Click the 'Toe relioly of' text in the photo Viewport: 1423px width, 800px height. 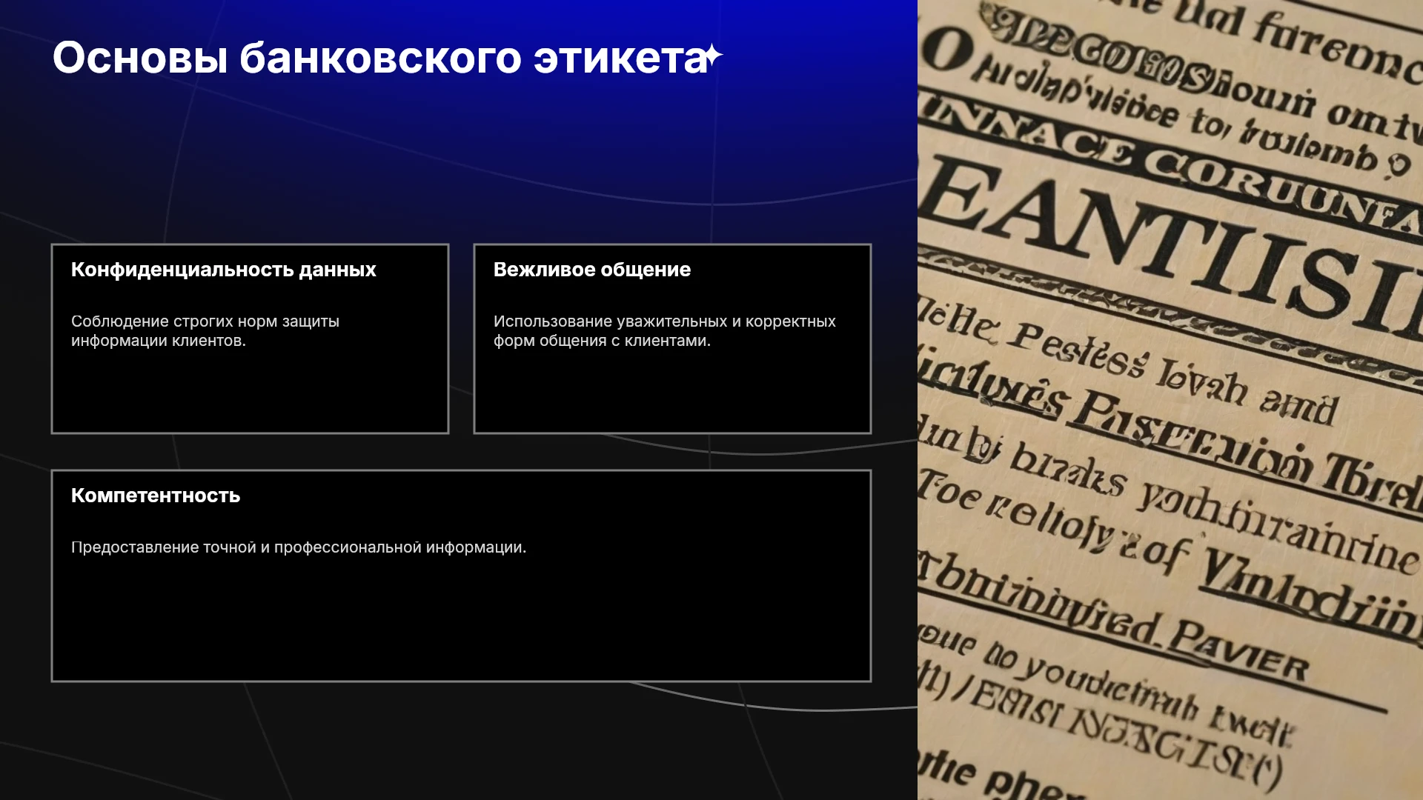click(1052, 522)
